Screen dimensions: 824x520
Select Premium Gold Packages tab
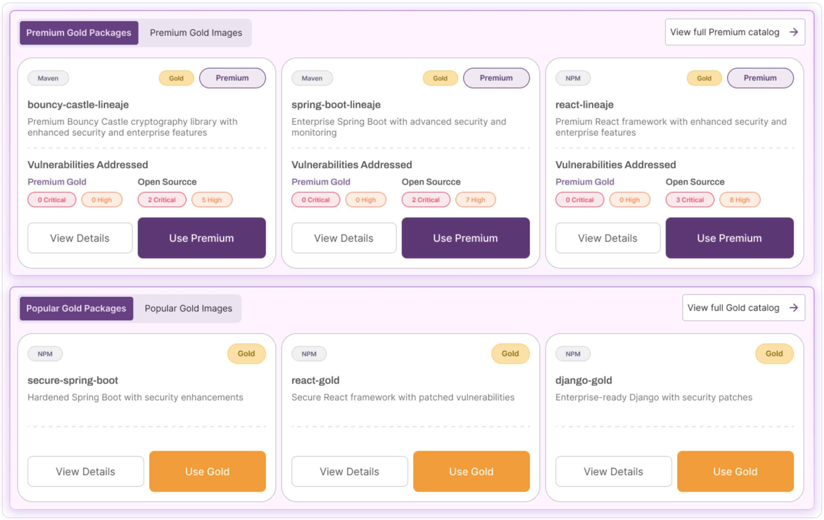coord(79,33)
